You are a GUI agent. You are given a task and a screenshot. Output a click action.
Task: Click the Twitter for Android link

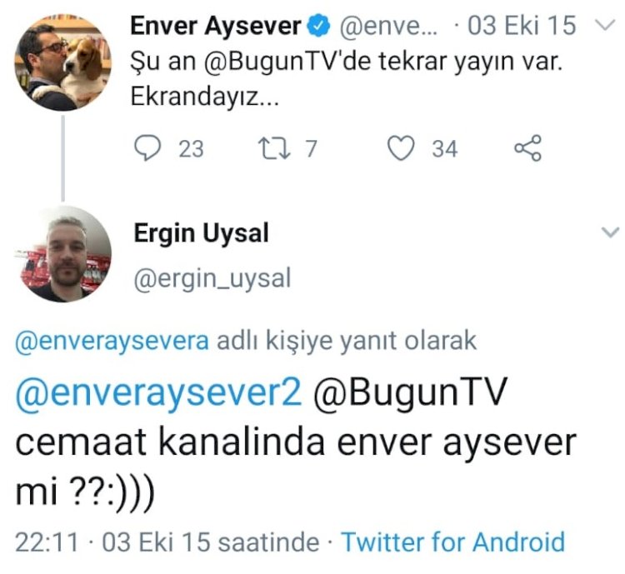[453, 542]
